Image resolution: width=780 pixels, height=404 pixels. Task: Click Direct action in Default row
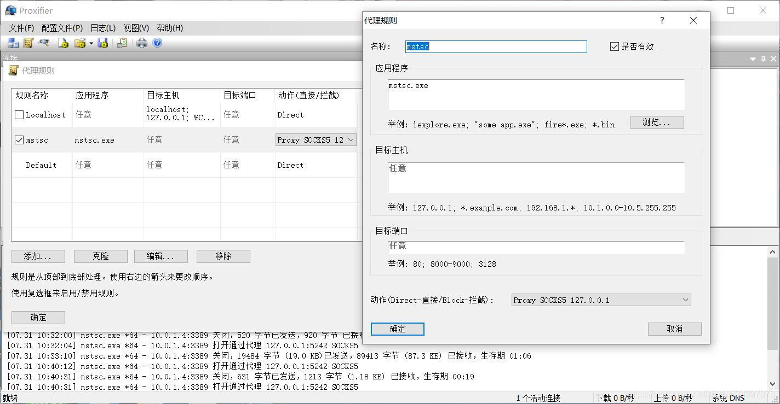(290, 165)
